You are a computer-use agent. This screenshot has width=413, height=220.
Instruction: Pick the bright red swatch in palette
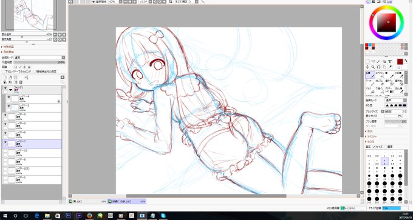(x=367, y=45)
